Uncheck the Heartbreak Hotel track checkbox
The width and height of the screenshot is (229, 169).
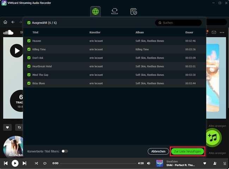(x=29, y=66)
